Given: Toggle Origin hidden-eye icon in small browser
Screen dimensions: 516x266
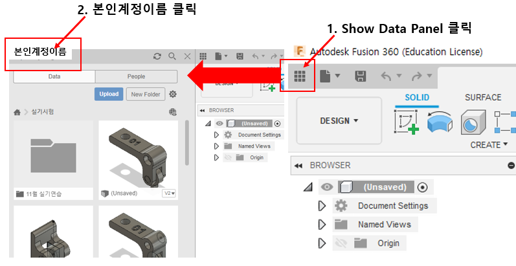Looking at the screenshot, I should coord(228,157).
